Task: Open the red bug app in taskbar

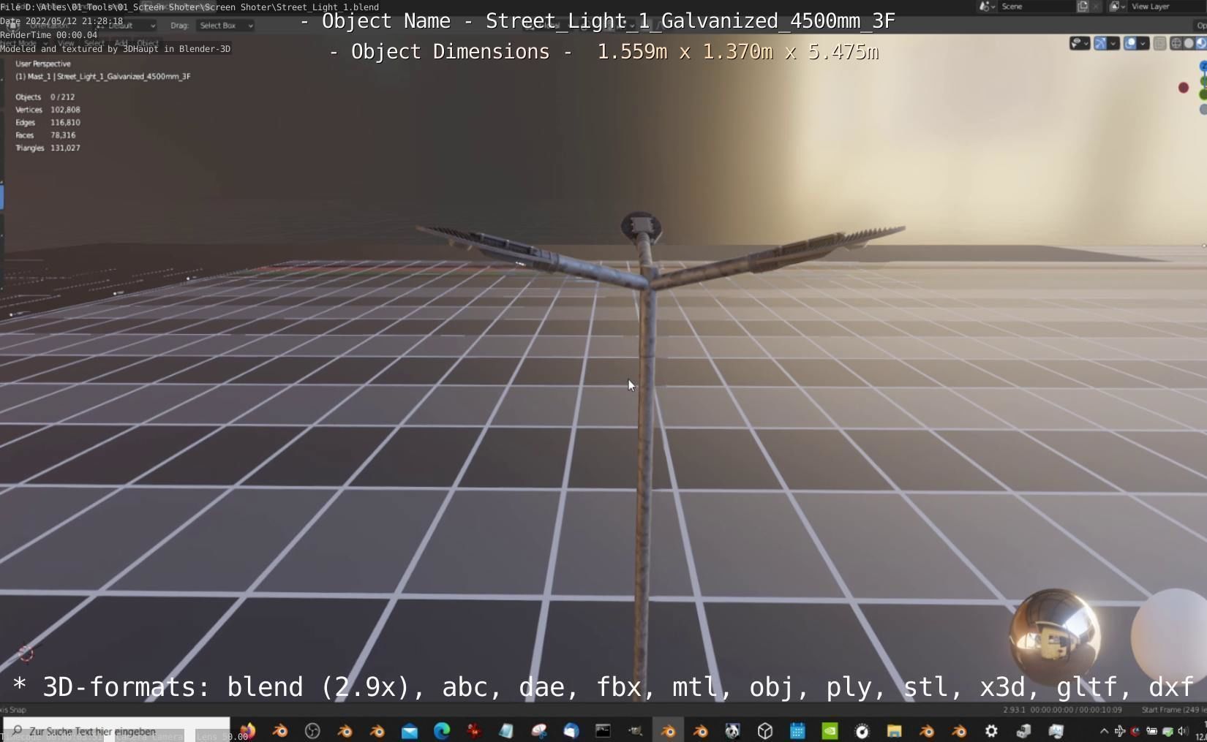Action: pos(474,730)
